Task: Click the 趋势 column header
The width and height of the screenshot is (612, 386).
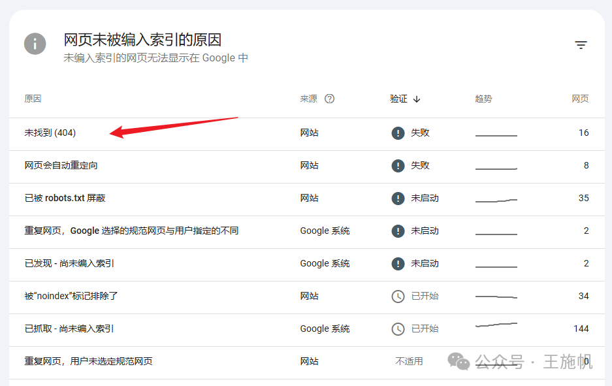Action: (483, 99)
